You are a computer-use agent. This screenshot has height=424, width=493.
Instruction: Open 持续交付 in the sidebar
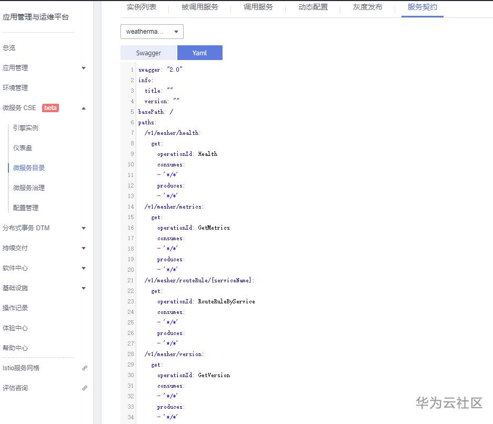(15, 248)
